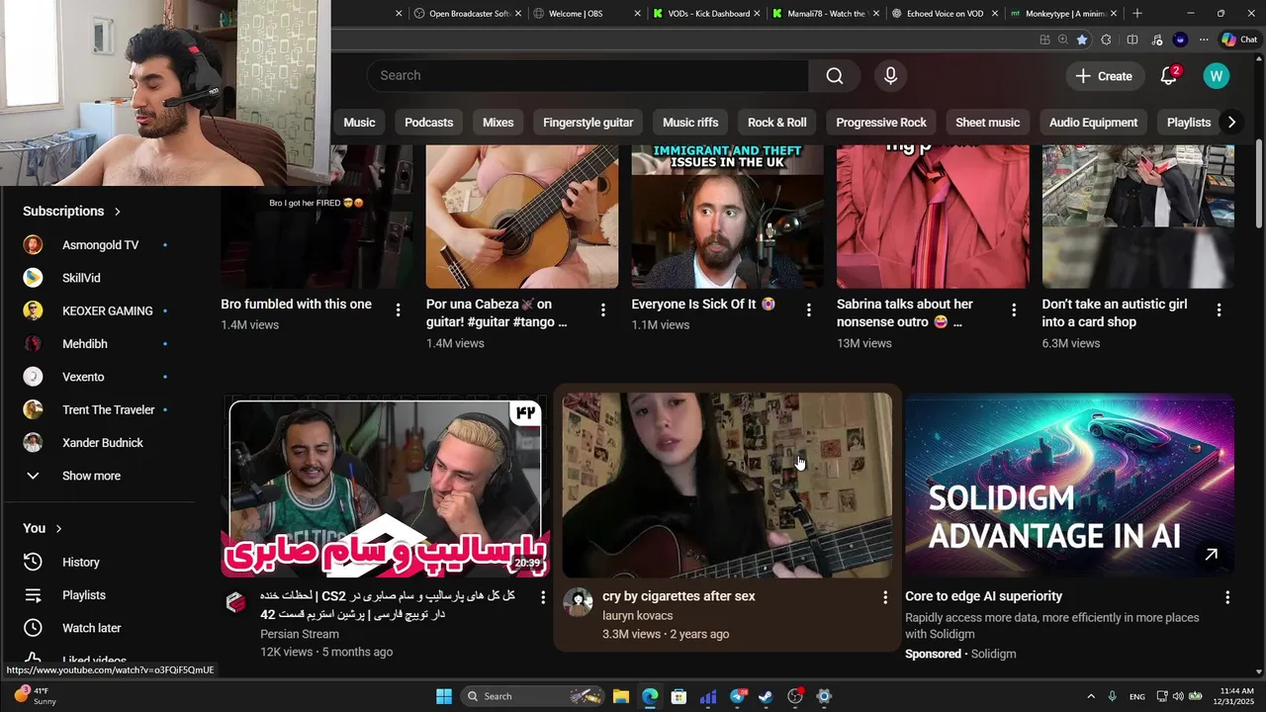This screenshot has width=1266, height=712.
Task: Switch to Open Broadcaster Software tab
Action: (469, 14)
